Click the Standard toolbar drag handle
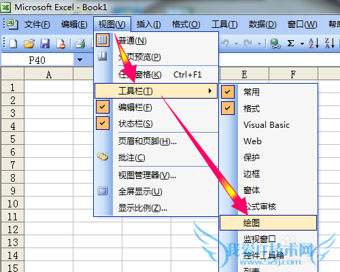The height and width of the screenshot is (272, 340). point(4,43)
